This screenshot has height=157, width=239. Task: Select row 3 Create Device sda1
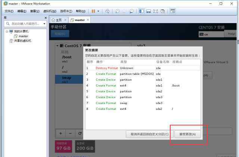point(143,80)
